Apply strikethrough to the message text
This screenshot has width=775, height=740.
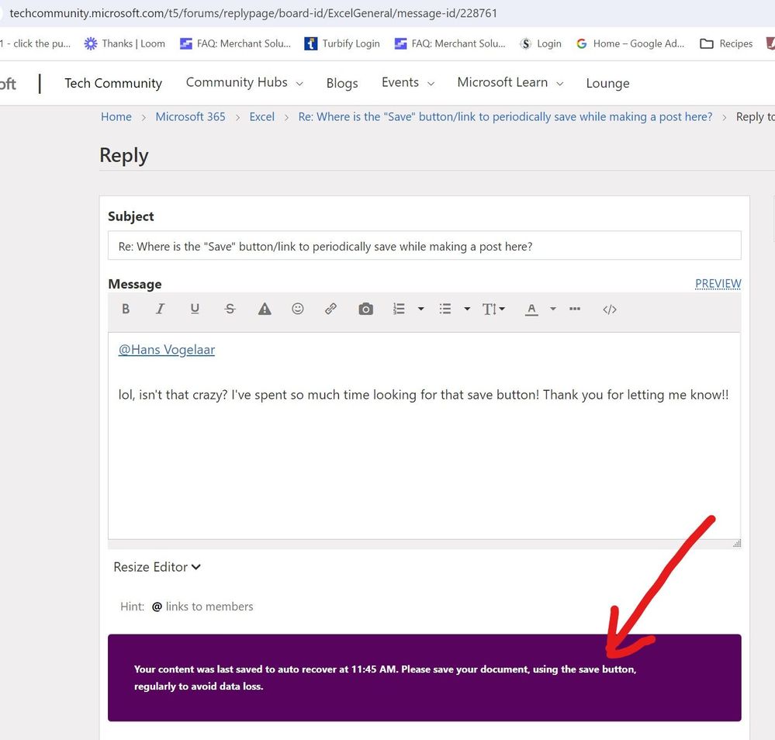coord(230,309)
